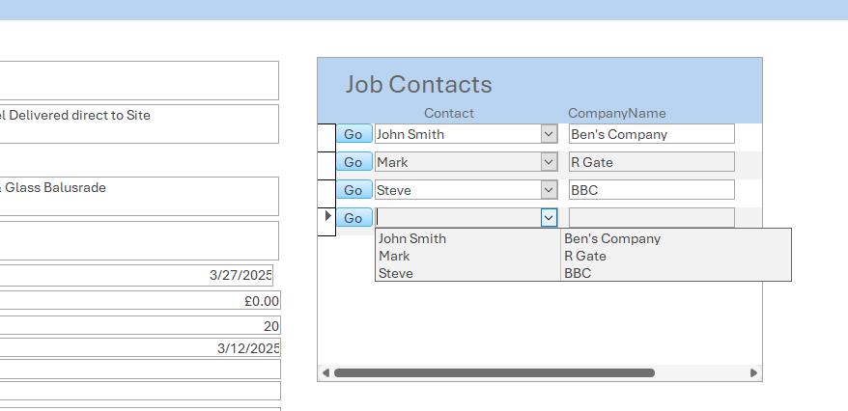This screenshot has height=411, width=848.
Task: Click the BBC company name field
Action: coord(651,190)
